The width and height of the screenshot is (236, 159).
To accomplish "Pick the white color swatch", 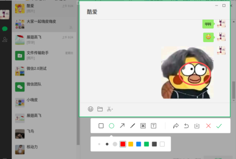I will coord(162,144).
